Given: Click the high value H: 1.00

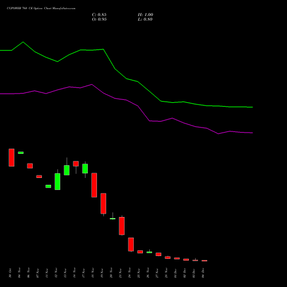Looking at the screenshot, I should 145,15.
